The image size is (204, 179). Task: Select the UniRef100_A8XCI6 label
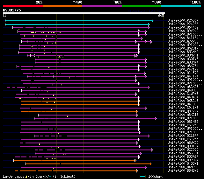pos(183,115)
